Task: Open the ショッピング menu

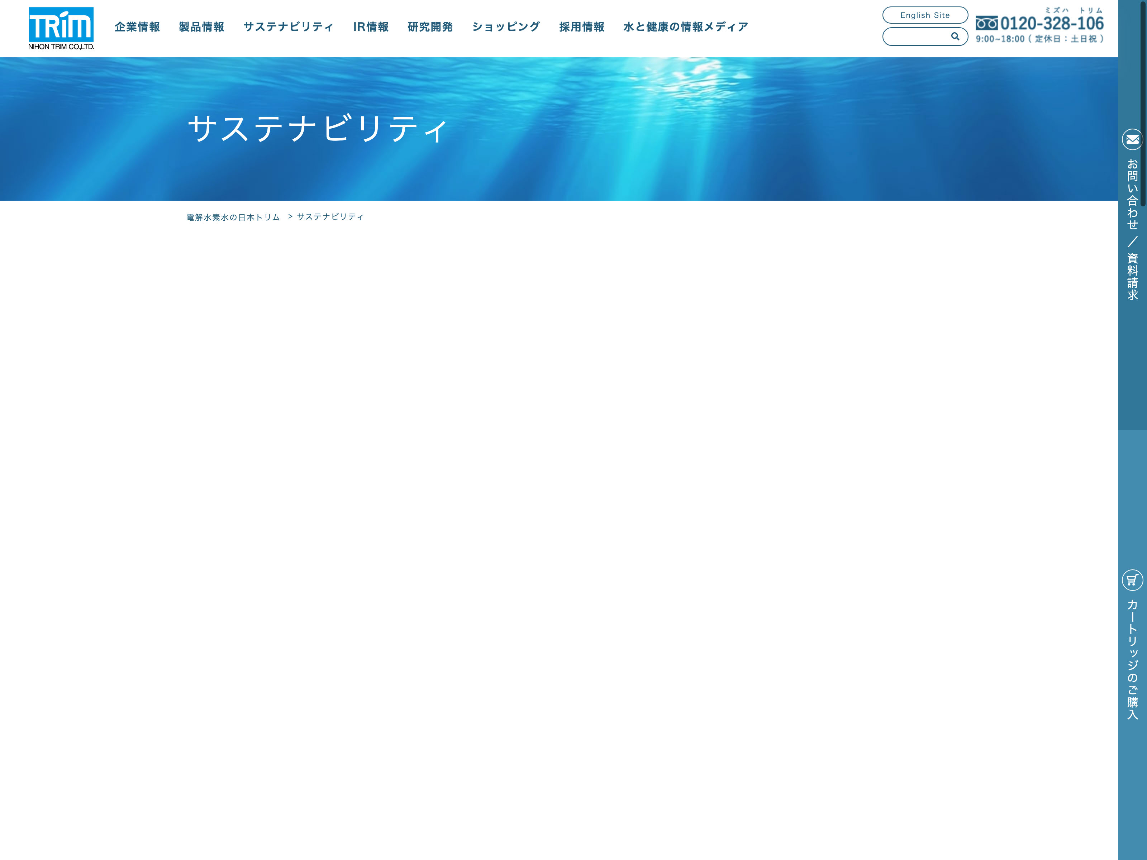Action: tap(506, 27)
